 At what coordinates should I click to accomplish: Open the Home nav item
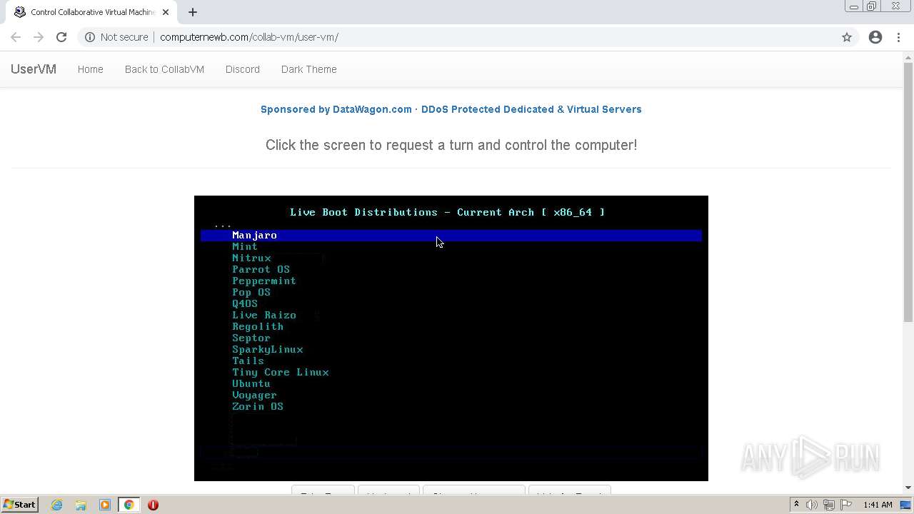click(91, 69)
